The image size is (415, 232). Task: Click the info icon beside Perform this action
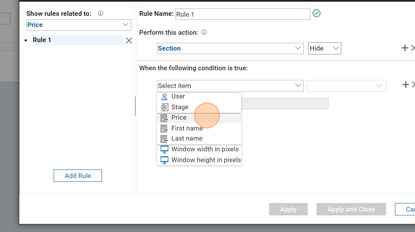click(x=204, y=32)
